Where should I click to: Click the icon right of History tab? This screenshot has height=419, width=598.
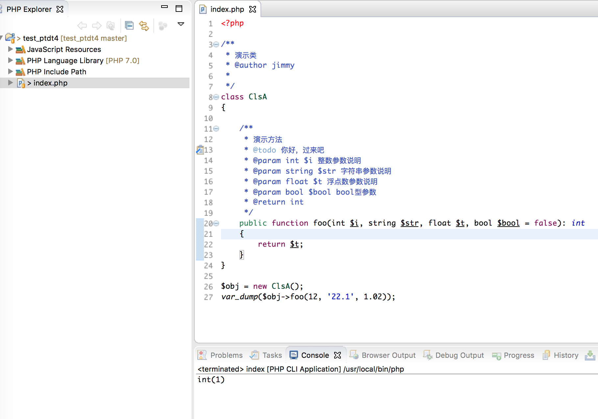coord(590,355)
